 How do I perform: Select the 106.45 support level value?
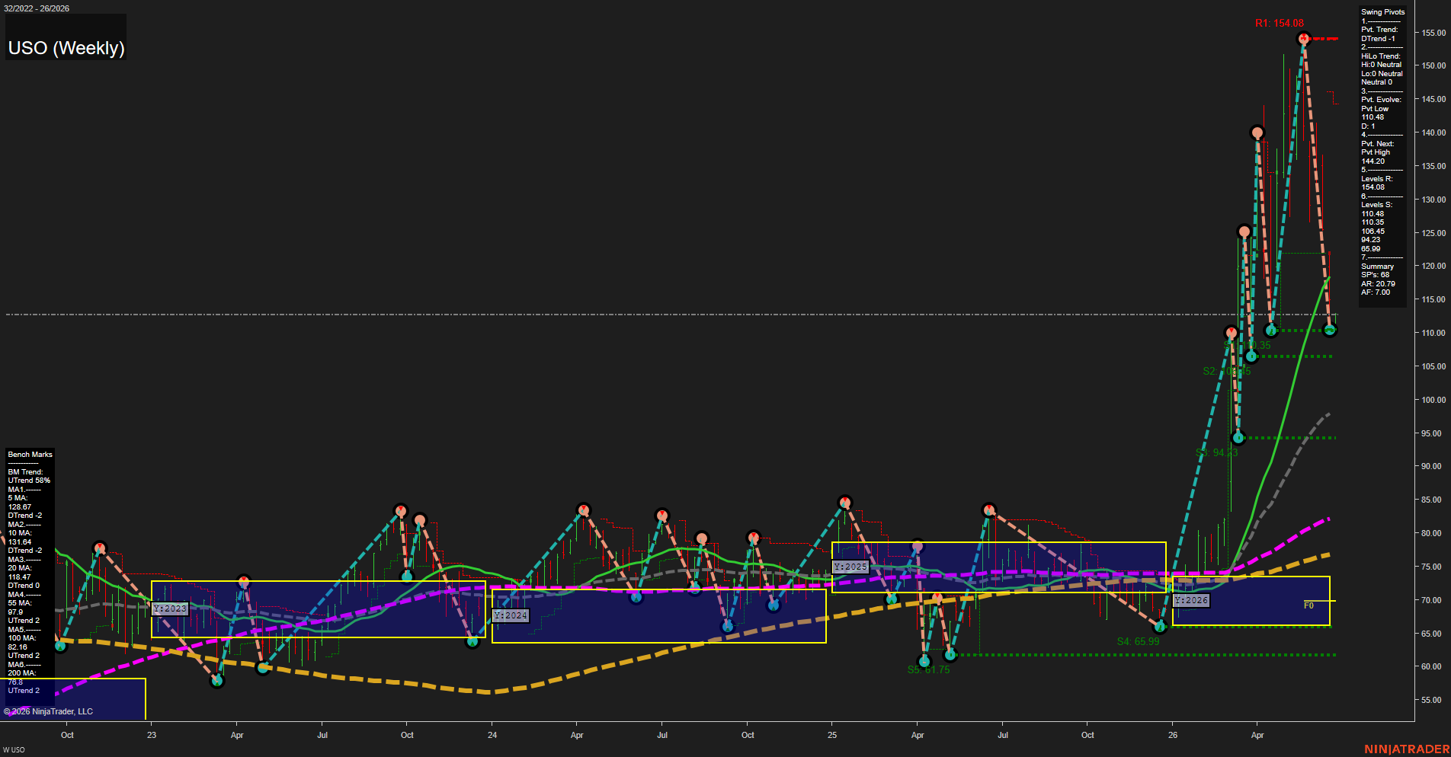click(1373, 232)
